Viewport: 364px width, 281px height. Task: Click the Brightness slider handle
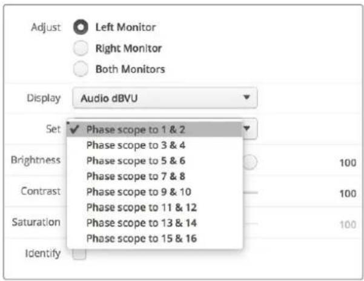[x=250, y=162]
